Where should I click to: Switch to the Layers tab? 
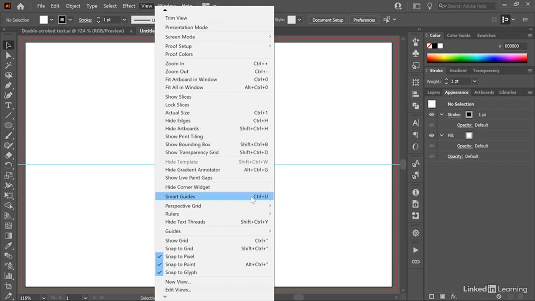[433, 92]
